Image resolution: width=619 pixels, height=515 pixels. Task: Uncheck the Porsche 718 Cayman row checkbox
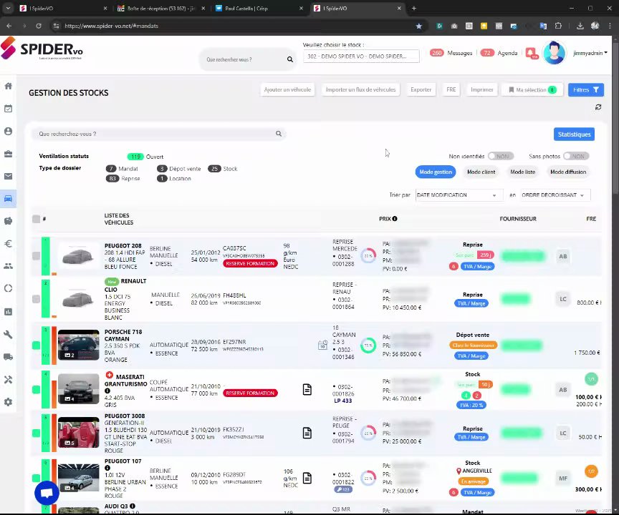tap(36, 345)
